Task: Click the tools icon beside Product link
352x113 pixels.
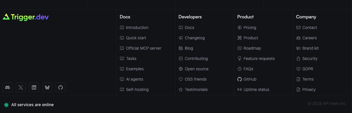Action: click(240, 38)
